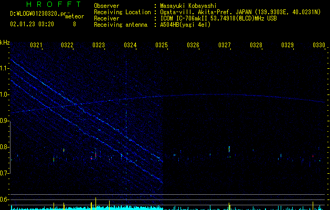Click the 0.9 frequency axis label

click(4, 121)
